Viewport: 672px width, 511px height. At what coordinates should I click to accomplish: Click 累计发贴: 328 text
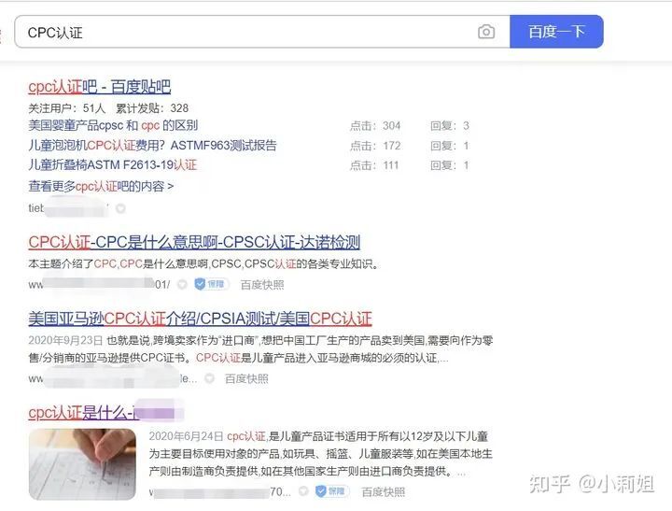pos(152,108)
